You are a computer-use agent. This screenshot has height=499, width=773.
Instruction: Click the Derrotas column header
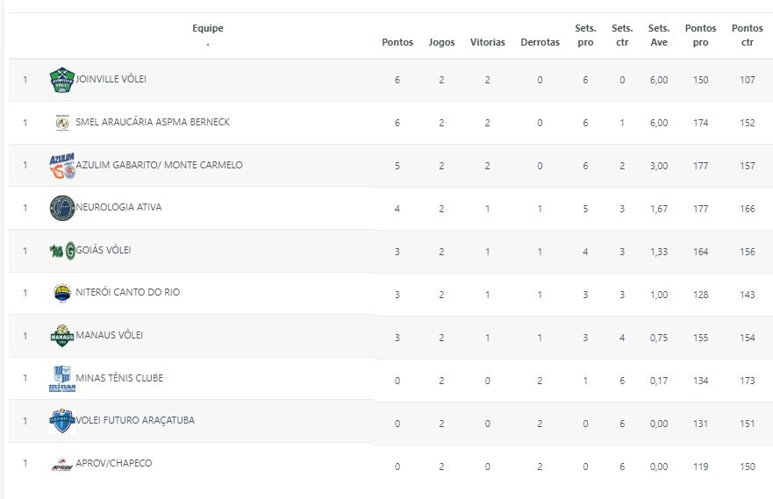(x=540, y=43)
